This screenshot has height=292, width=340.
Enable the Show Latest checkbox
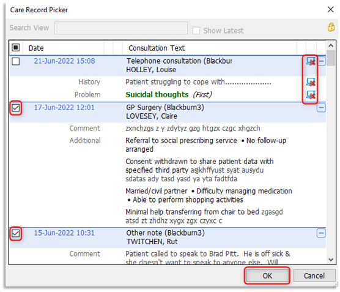pos(196,31)
